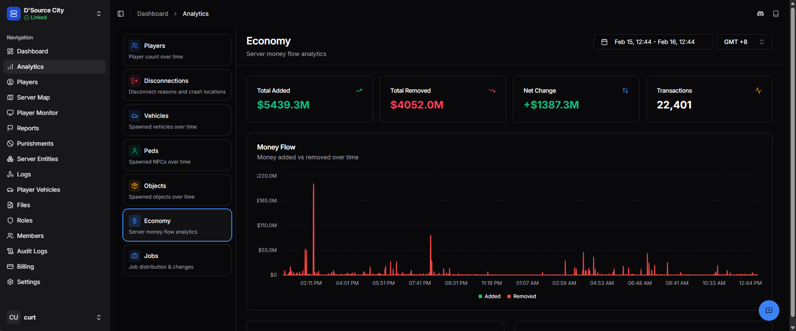Toggle the sidebar collapse icon
The width and height of the screenshot is (796, 331).
[x=121, y=14]
